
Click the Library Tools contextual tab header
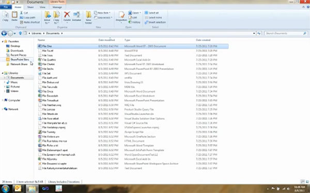(57, 2)
